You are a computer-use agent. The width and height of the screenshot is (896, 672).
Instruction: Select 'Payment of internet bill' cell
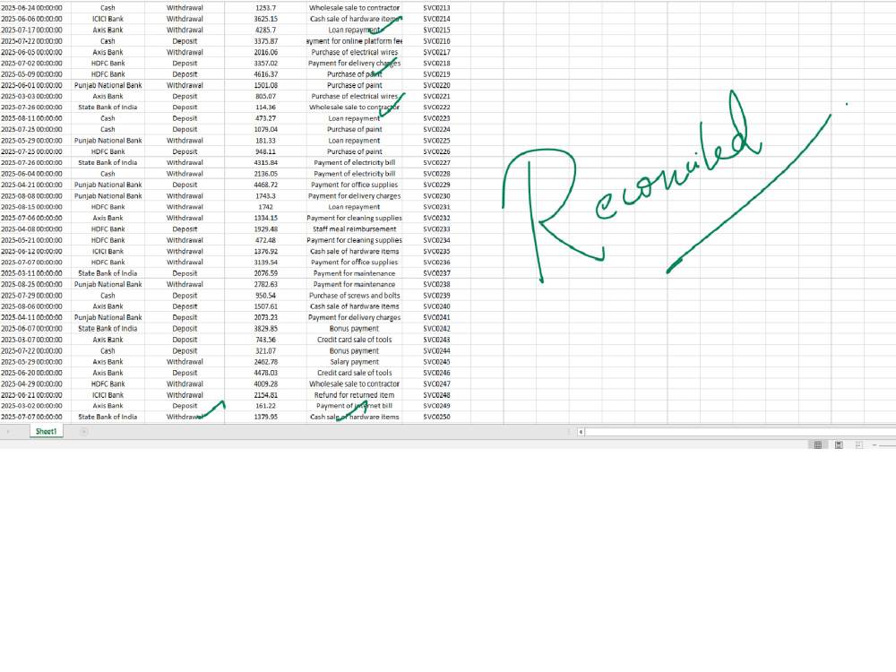[x=354, y=406]
